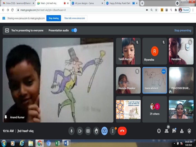Image resolution: width=196 pixels, height=147 pixels.
Task: Select PRAGYAN BHAR video tile
Action: (181, 80)
